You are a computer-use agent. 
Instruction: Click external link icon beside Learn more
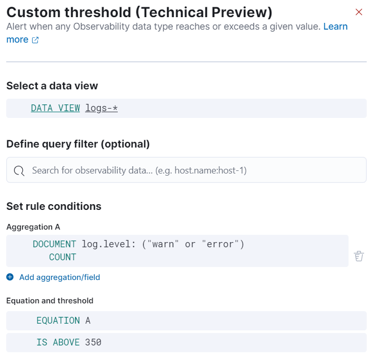coord(35,40)
